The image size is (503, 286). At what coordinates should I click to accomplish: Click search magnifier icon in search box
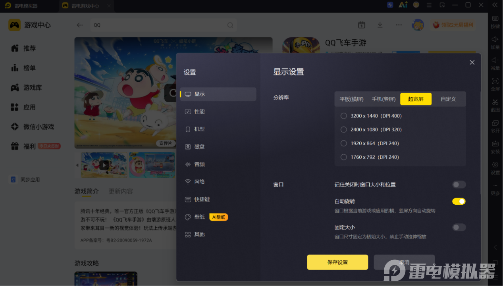tap(230, 25)
